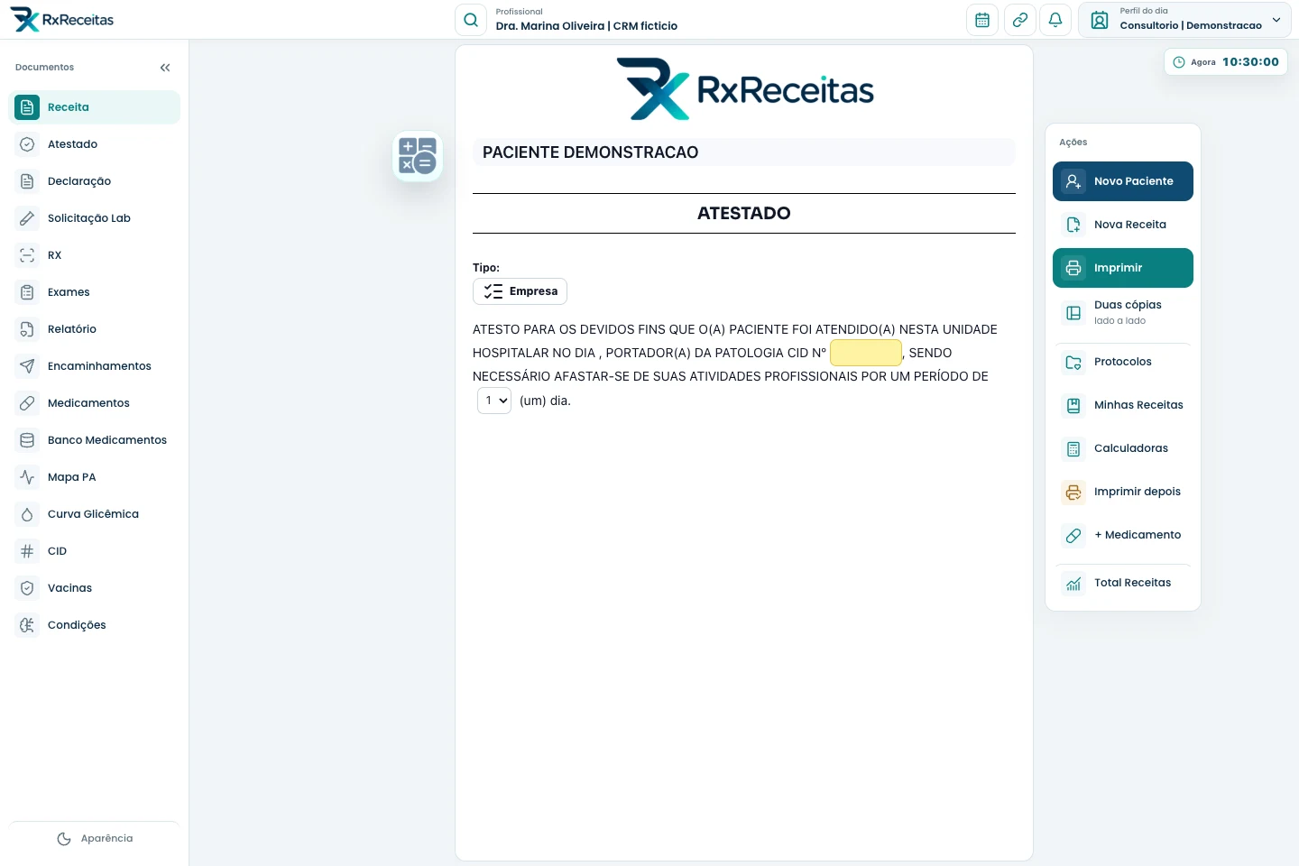Image resolution: width=1299 pixels, height=866 pixels.
Task: Click the Medicamentos pill icon
Action: coord(27,403)
